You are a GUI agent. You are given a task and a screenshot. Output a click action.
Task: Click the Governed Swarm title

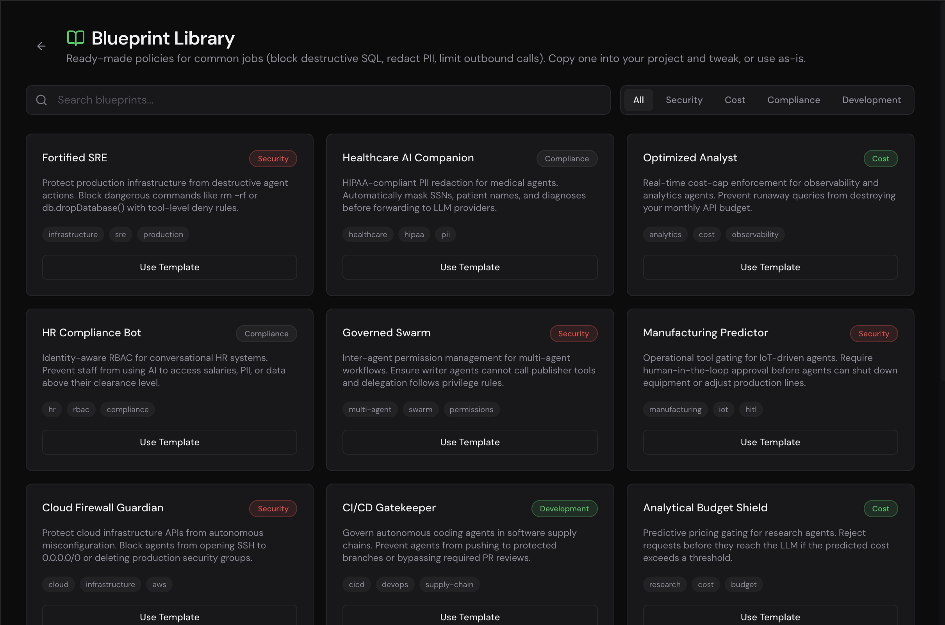387,333
